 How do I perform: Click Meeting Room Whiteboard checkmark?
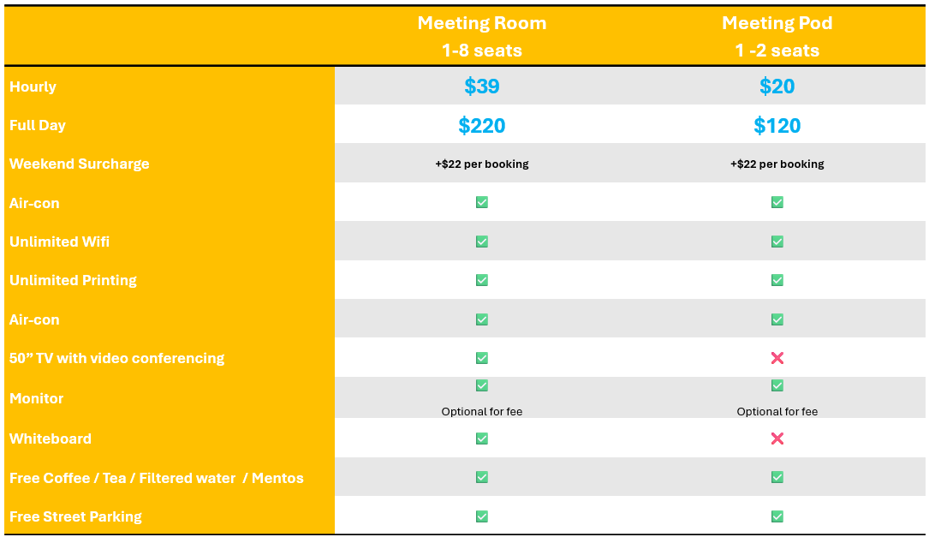click(482, 438)
